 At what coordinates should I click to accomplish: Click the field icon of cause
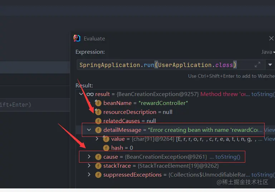tap(98, 157)
